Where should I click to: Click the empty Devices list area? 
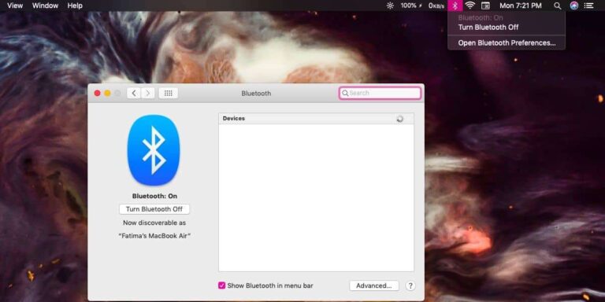[316, 197]
